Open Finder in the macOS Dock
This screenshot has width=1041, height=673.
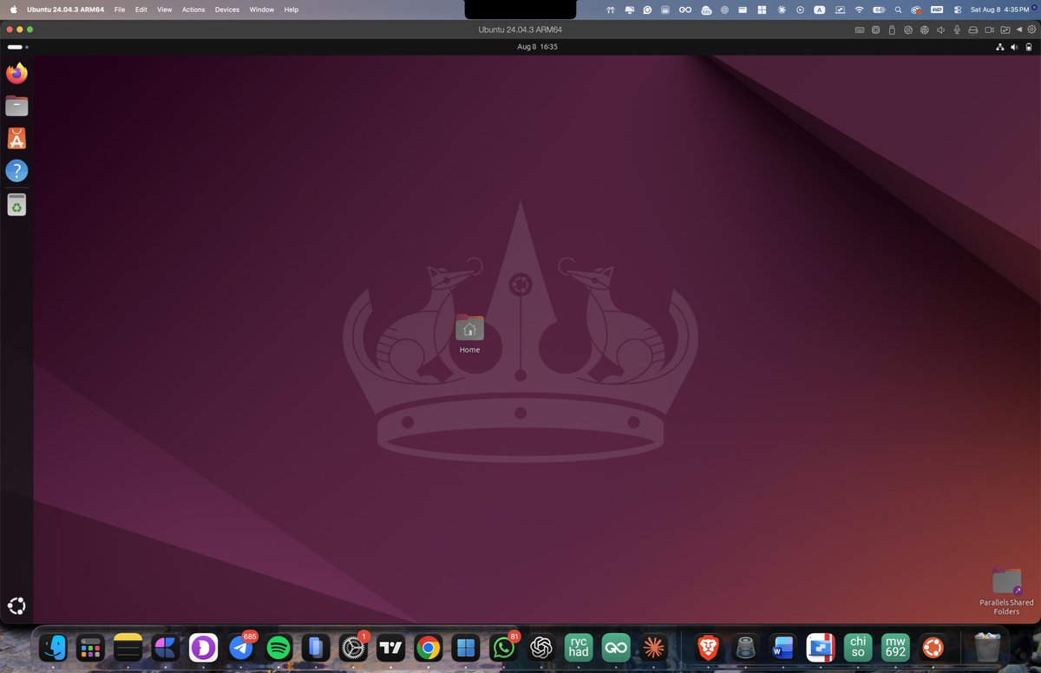pos(54,647)
